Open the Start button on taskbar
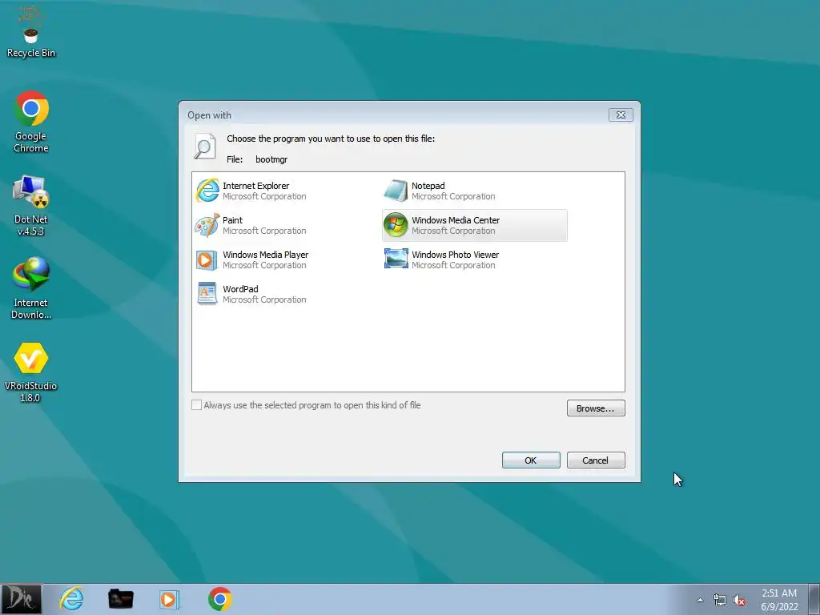The image size is (820, 615). click(x=21, y=599)
